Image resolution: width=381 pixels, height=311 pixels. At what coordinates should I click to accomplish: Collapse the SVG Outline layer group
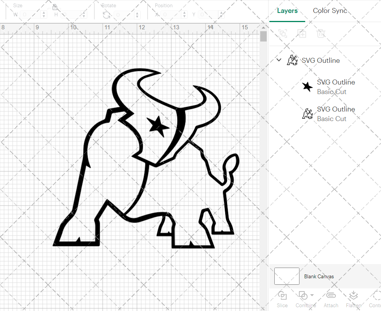coord(279,60)
